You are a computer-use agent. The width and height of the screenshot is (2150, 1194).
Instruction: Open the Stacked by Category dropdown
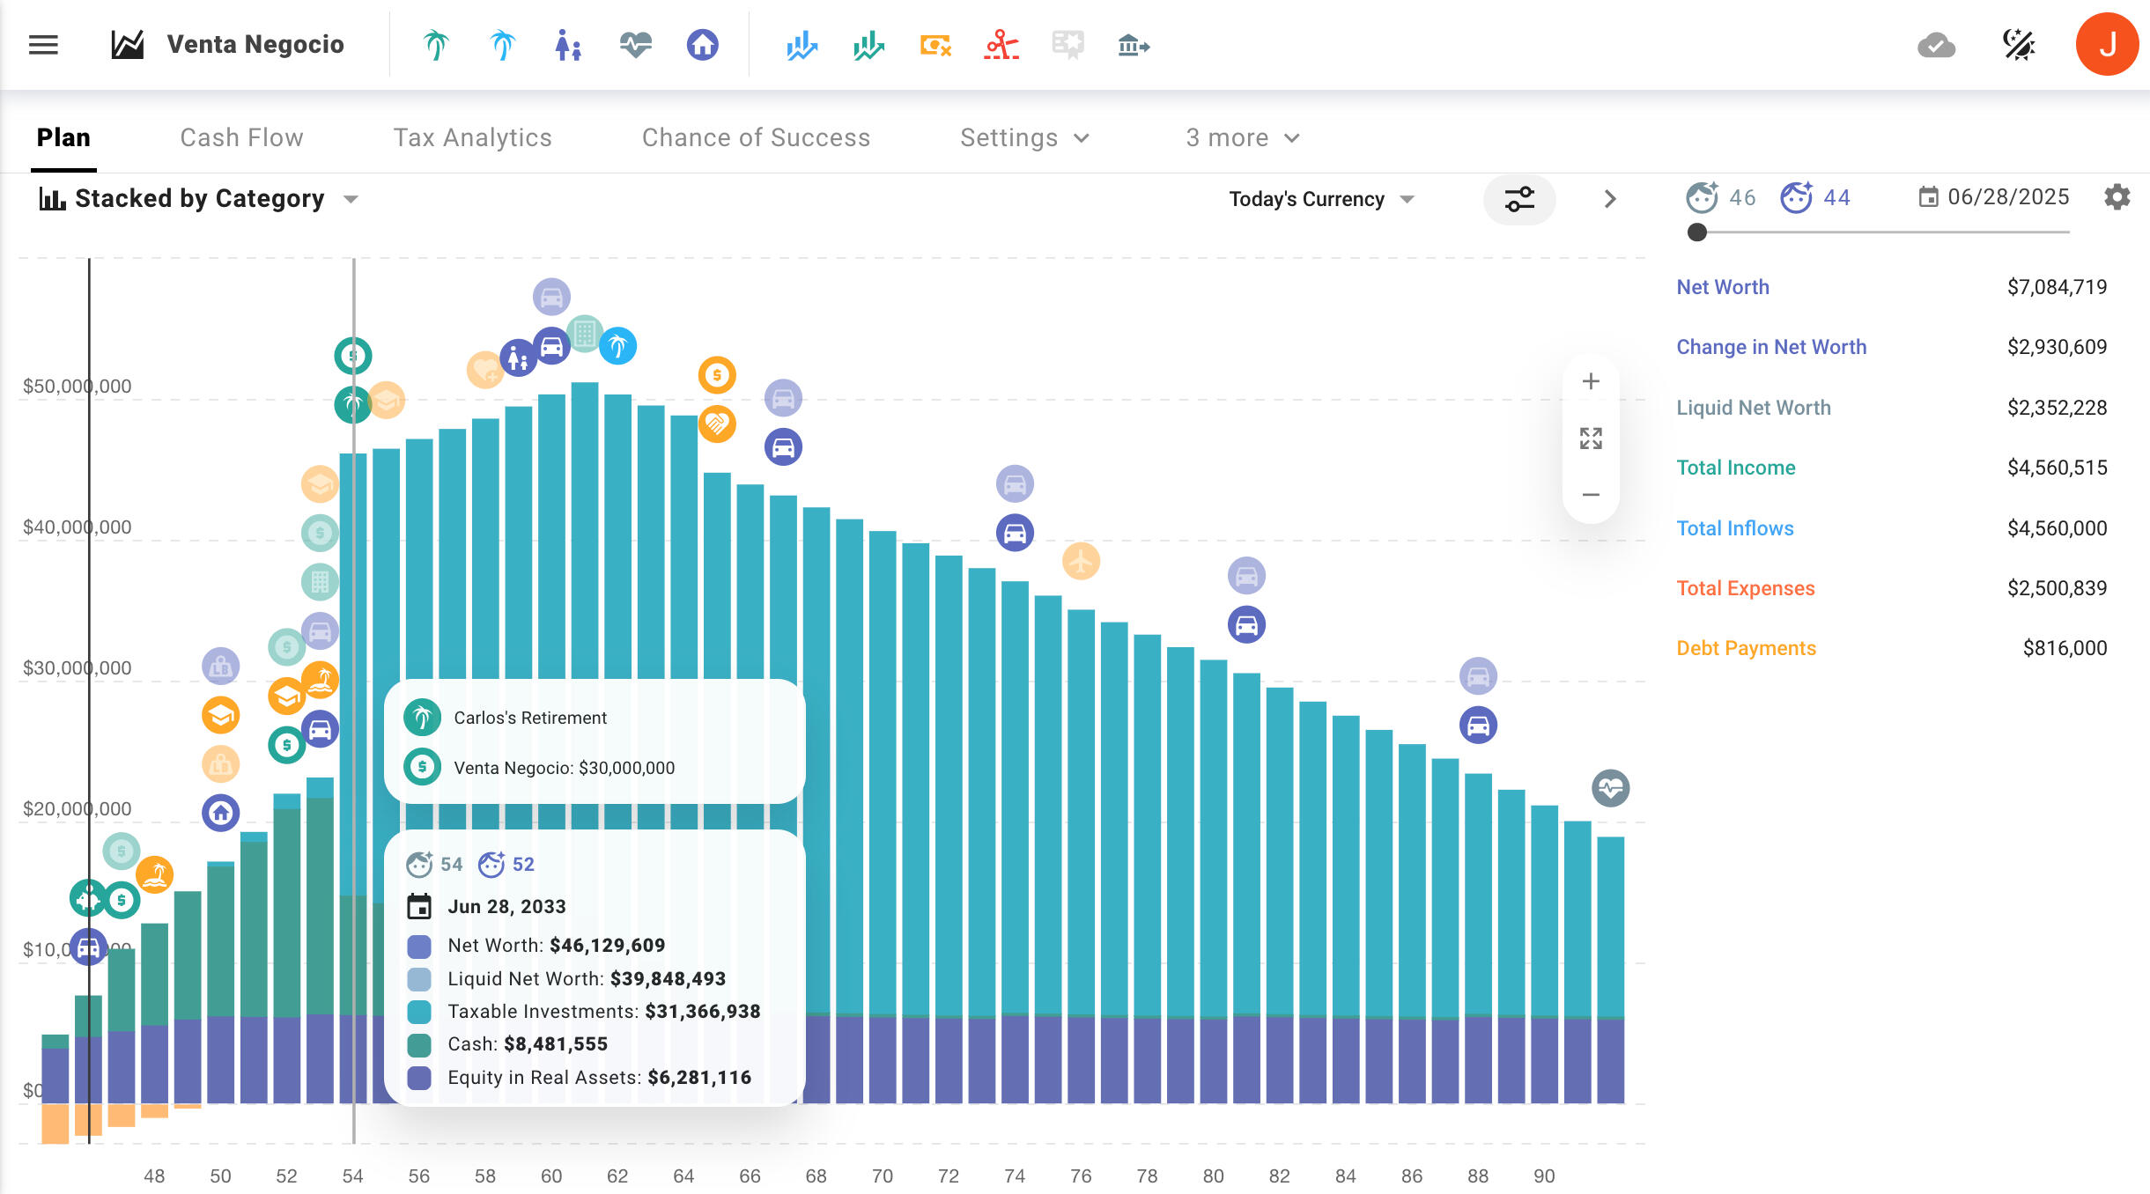pos(199,199)
